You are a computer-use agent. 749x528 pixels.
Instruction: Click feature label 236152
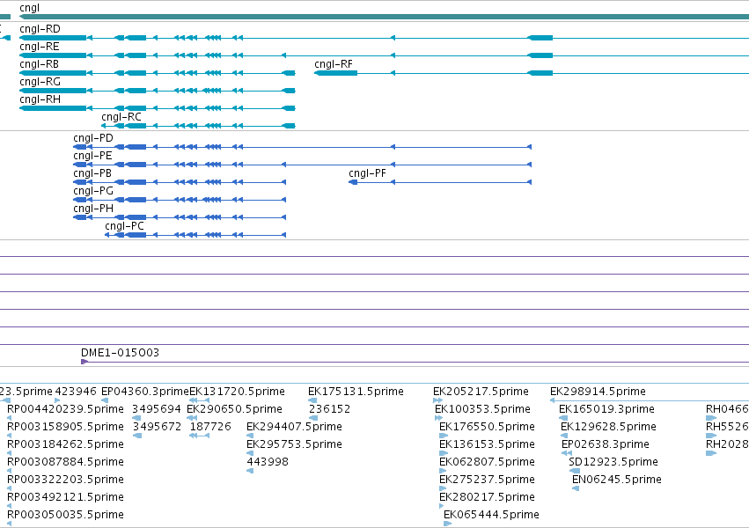329,409
